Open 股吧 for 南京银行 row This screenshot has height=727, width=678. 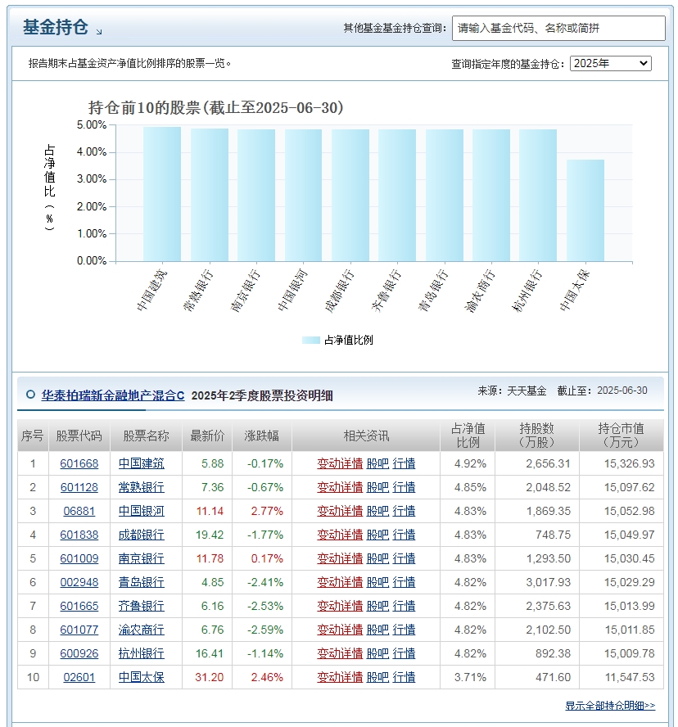377,558
